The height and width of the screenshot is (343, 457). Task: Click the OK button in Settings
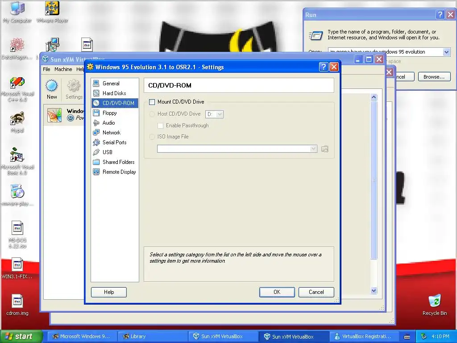(277, 292)
